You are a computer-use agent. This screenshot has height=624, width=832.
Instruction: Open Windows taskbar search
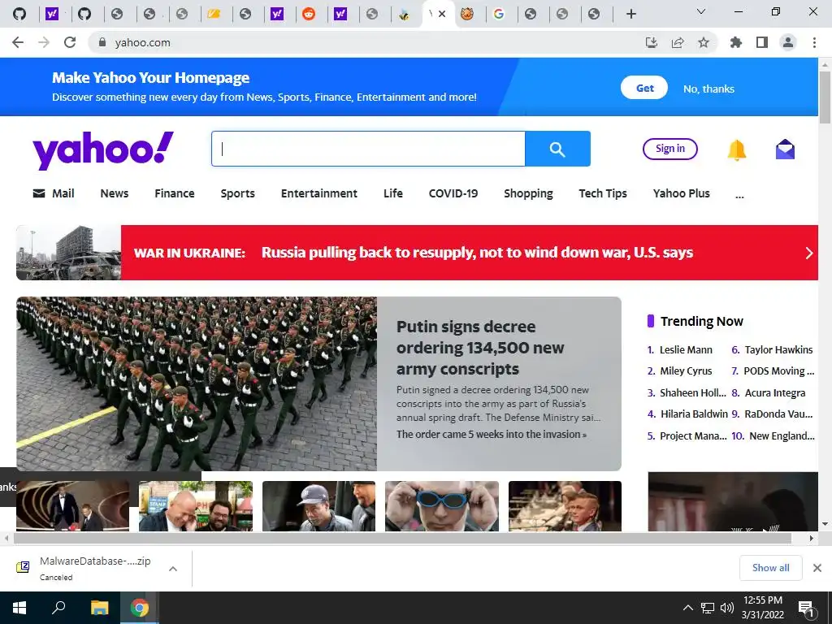pyautogui.click(x=58, y=608)
